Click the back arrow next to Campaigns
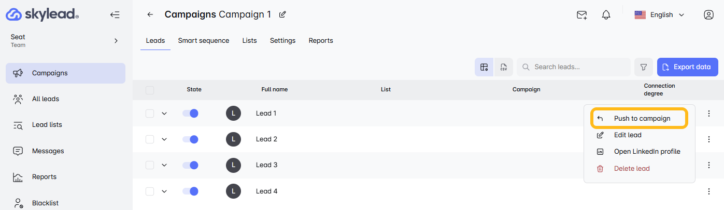This screenshot has height=210, width=724. [x=150, y=14]
